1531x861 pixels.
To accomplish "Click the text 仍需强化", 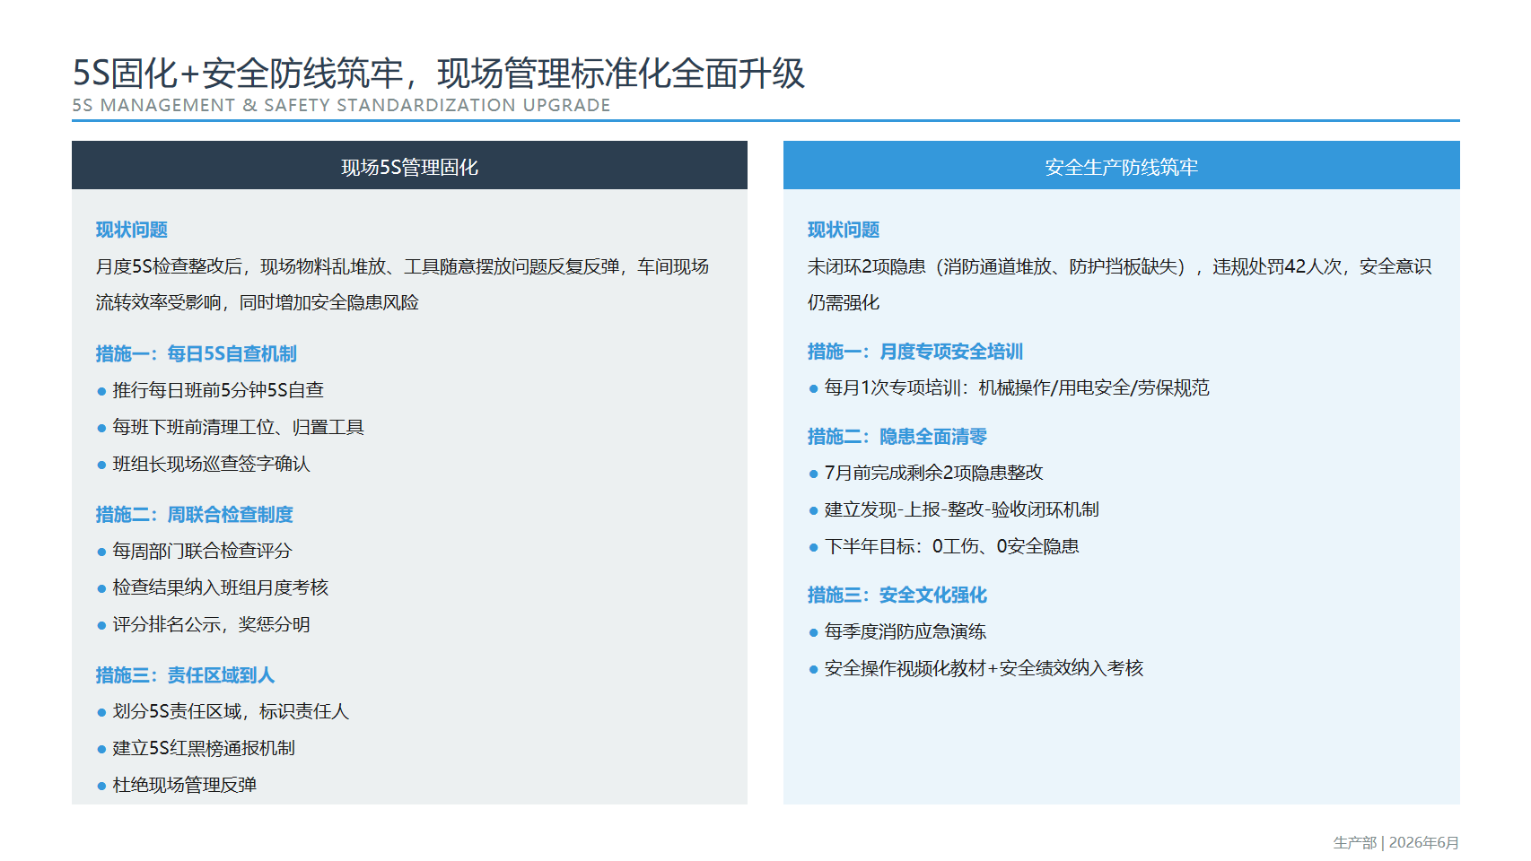I will tap(844, 302).
